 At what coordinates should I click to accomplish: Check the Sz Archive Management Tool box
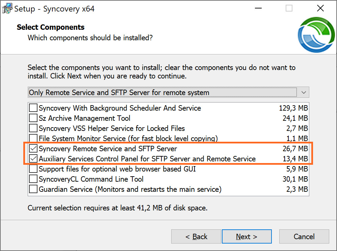[33, 118]
